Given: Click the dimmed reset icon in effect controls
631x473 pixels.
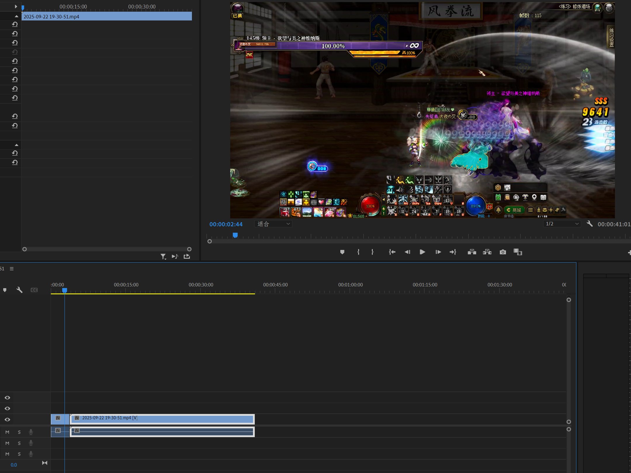Looking at the screenshot, I should click(15, 52).
